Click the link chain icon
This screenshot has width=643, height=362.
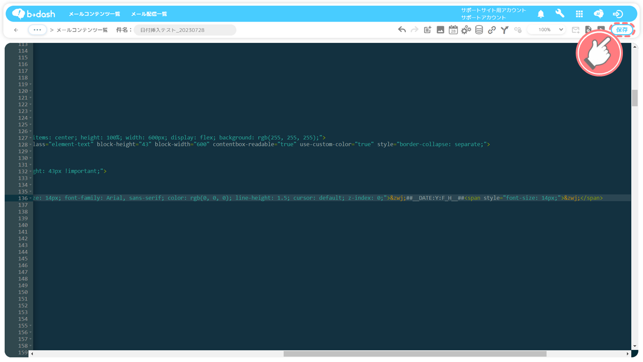(492, 30)
